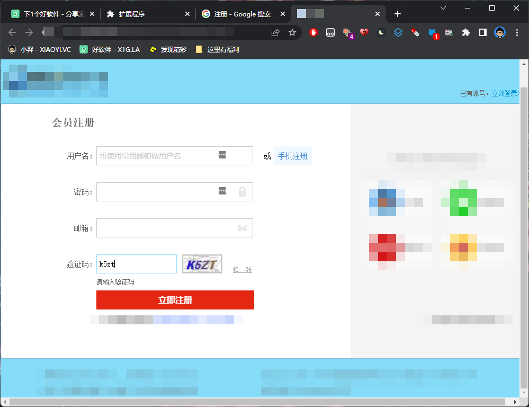The height and width of the screenshot is (407, 529).
Task: Open the Chrome three-dot menu
Action: (x=517, y=32)
